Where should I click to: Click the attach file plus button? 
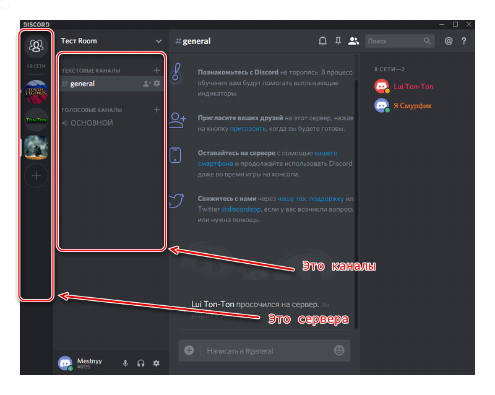[189, 350]
